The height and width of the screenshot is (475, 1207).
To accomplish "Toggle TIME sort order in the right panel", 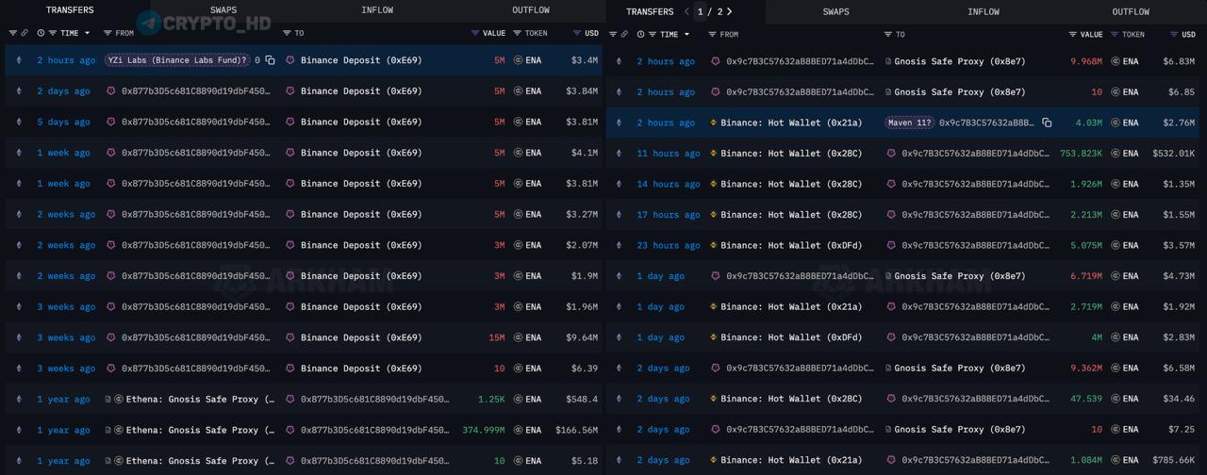I will [686, 35].
